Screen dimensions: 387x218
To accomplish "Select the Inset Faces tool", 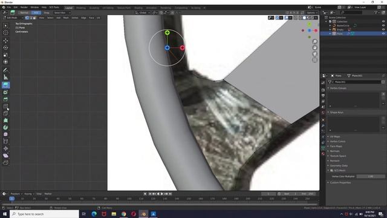I will [x=5, y=92].
